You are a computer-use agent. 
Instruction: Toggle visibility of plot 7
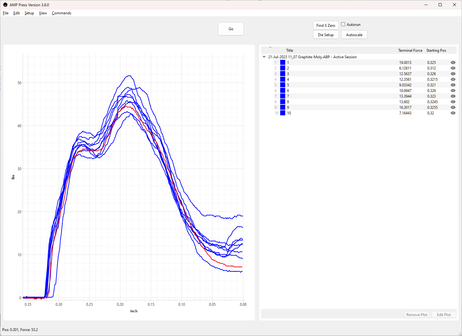coord(453,96)
